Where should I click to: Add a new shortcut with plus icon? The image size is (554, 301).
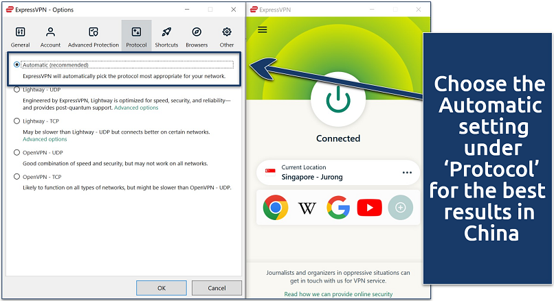point(400,207)
